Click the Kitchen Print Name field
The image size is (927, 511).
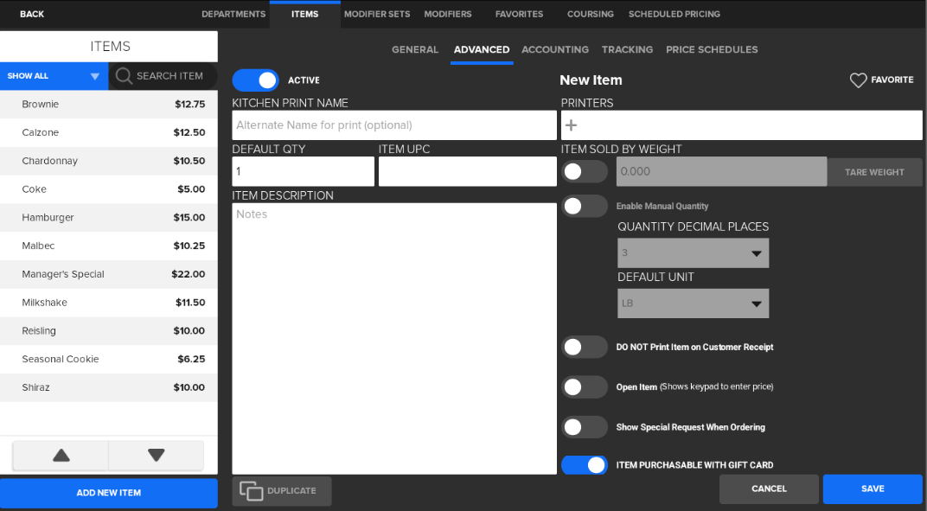point(394,125)
